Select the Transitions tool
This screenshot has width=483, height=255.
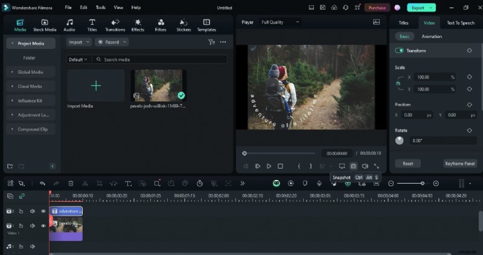coord(115,25)
